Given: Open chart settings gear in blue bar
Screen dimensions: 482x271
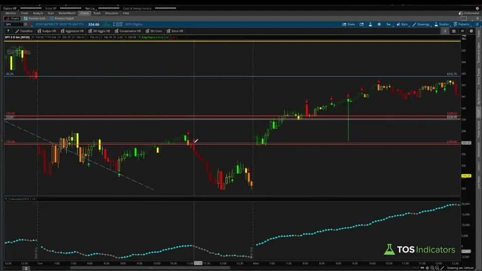Looking at the screenshot, I should point(379,24).
